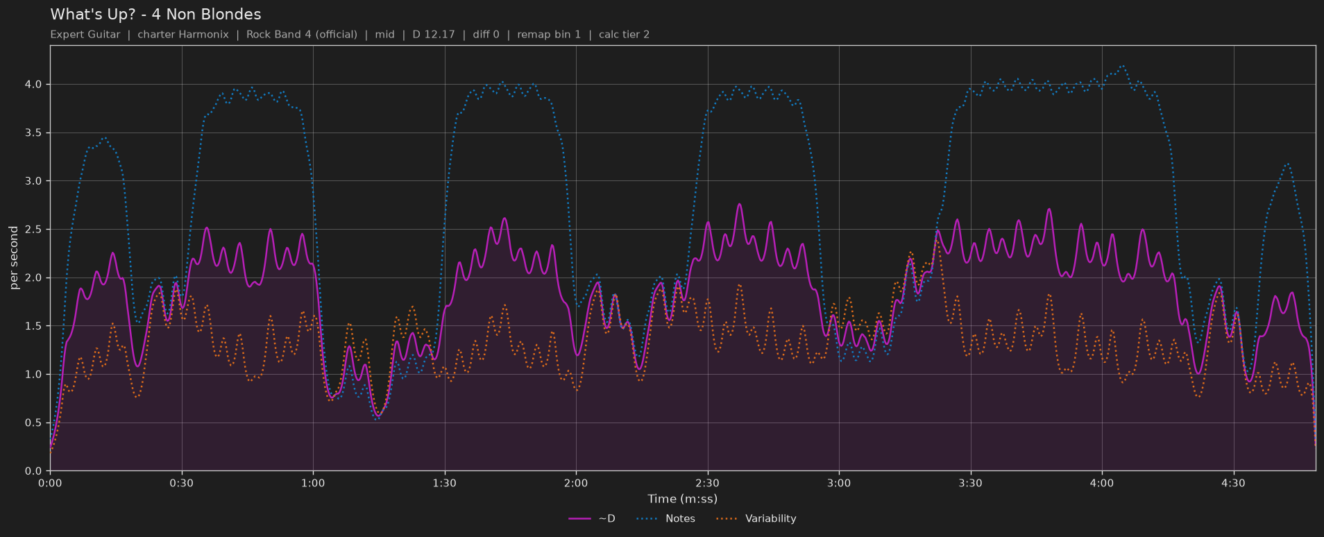Viewport: 1324px width, 537px height.
Task: Click the 1:30 x-axis tick label
Action: (x=445, y=483)
